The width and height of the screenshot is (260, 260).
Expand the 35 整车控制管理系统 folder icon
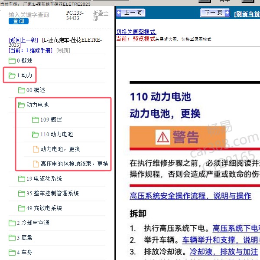pyautogui.click(x=22, y=194)
